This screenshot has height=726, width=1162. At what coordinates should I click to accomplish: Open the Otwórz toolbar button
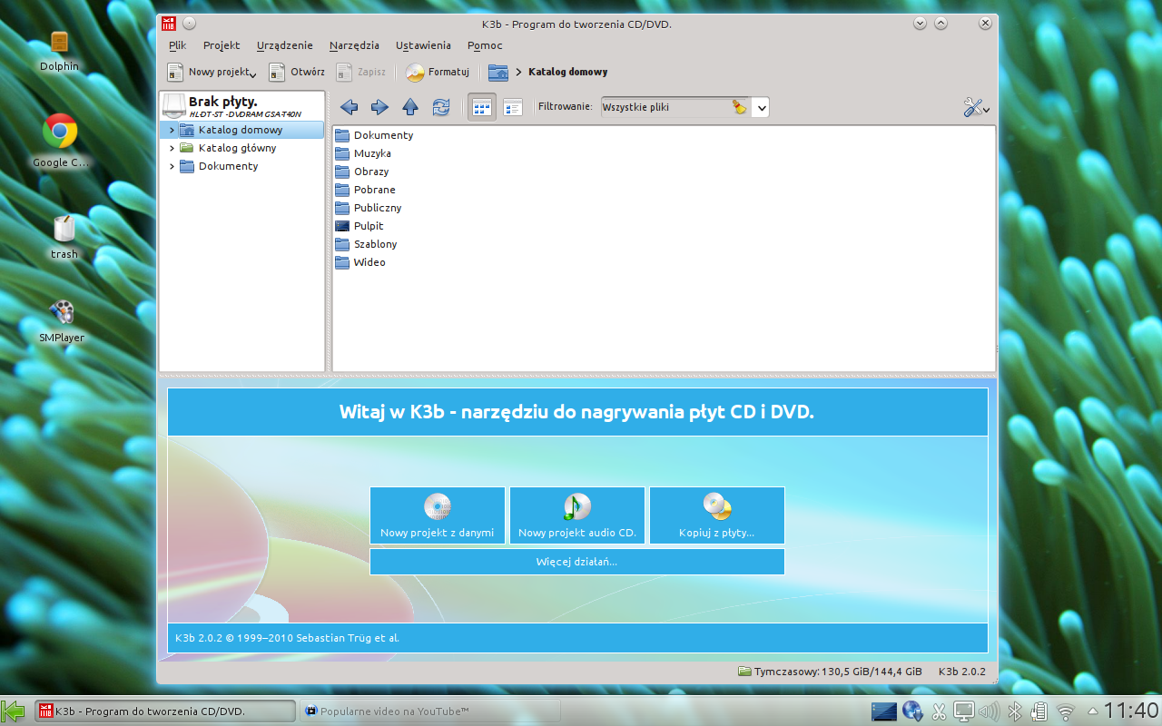point(296,72)
